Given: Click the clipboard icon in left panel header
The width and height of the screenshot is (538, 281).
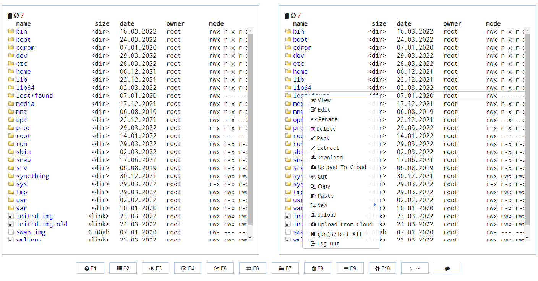Looking at the screenshot, I should point(10,16).
